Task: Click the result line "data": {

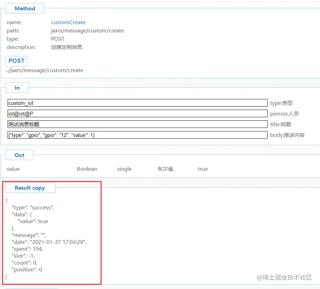Action: pyautogui.click(x=22, y=215)
